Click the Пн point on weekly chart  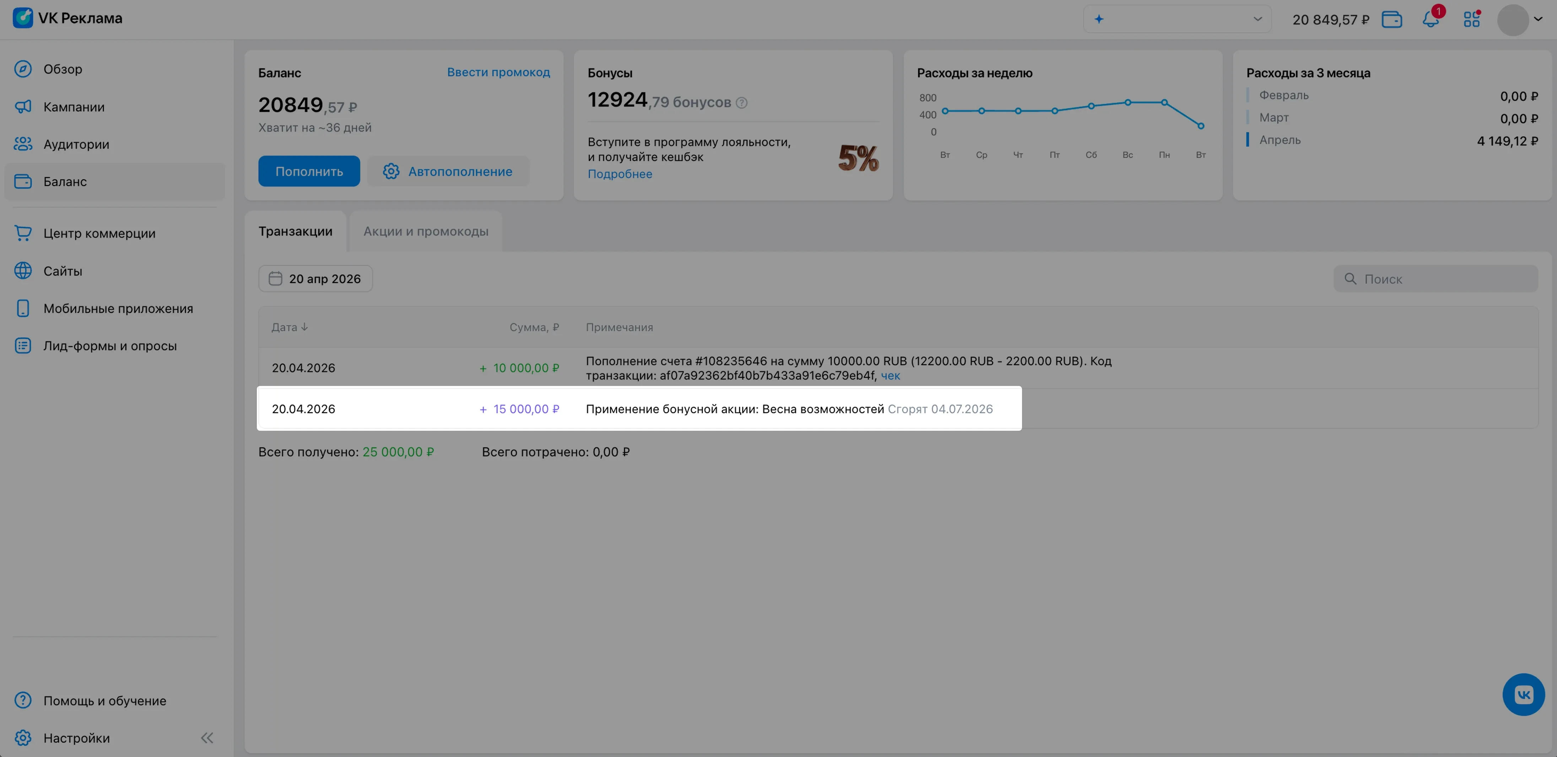click(1164, 102)
